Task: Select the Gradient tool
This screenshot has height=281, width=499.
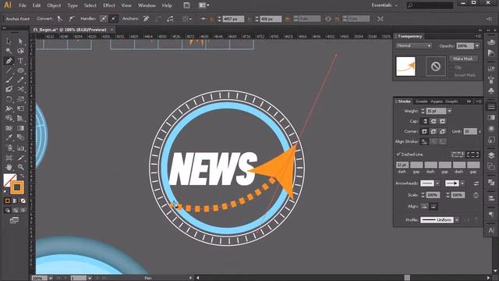Action: [21, 128]
